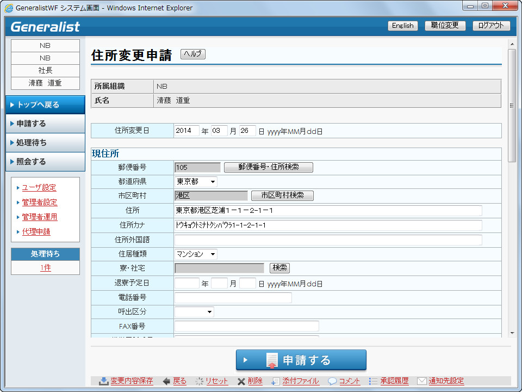Expand the 呼出区分 dropdown
Image resolution: width=522 pixels, height=392 pixels.
[x=194, y=312]
